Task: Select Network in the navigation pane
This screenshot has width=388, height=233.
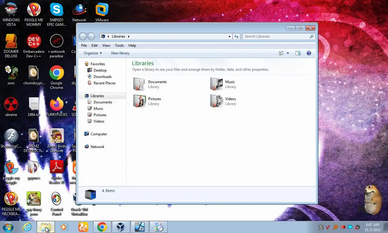Action: click(x=97, y=147)
